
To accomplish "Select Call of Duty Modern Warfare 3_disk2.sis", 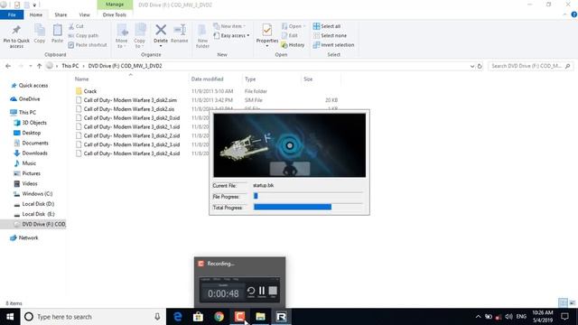I will [x=128, y=109].
